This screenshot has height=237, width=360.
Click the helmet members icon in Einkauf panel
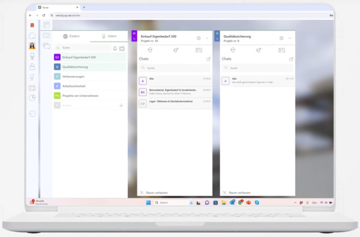click(150, 50)
